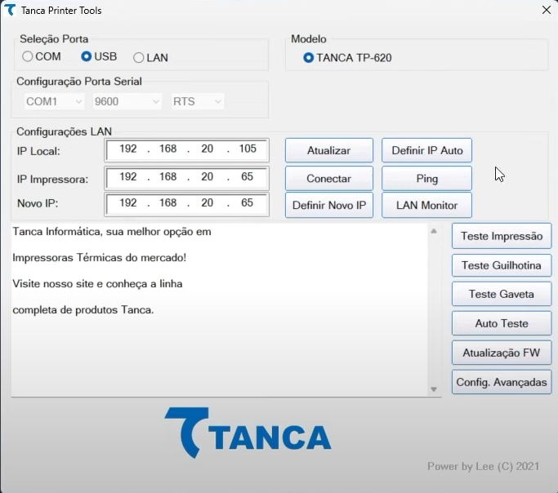This screenshot has height=493, width=558.
Task: Click 'Impressoras Térmicas do mercado!' line
Action: (100, 258)
